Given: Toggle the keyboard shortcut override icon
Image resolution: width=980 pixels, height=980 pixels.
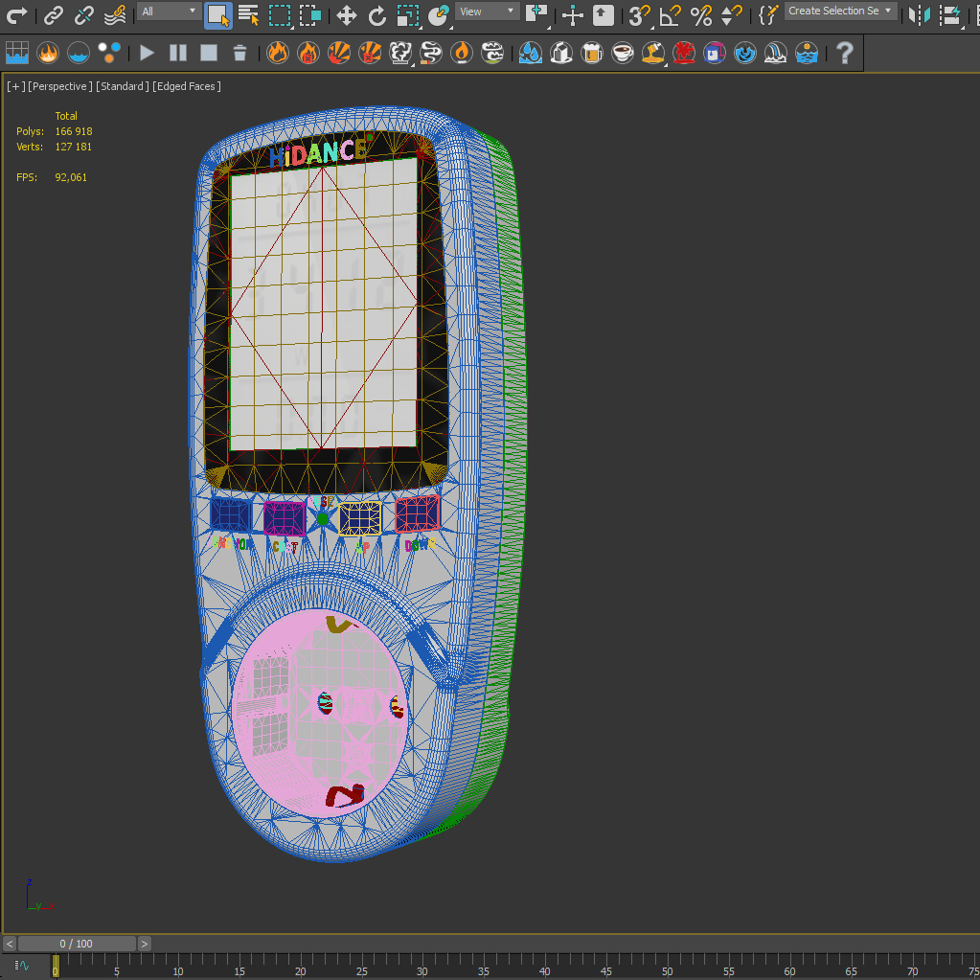Looking at the screenshot, I should pos(603,15).
